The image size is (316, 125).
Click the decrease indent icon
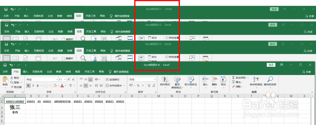96,86
